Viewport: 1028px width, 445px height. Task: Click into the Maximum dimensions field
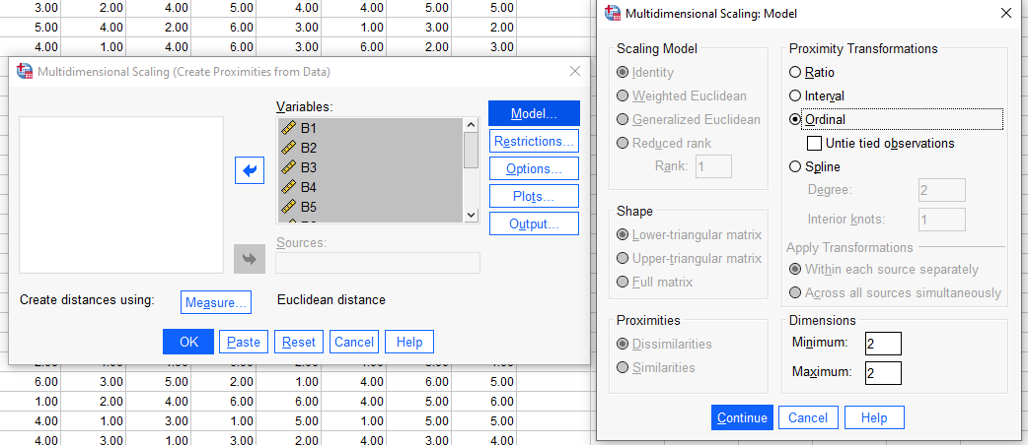pyautogui.click(x=882, y=373)
